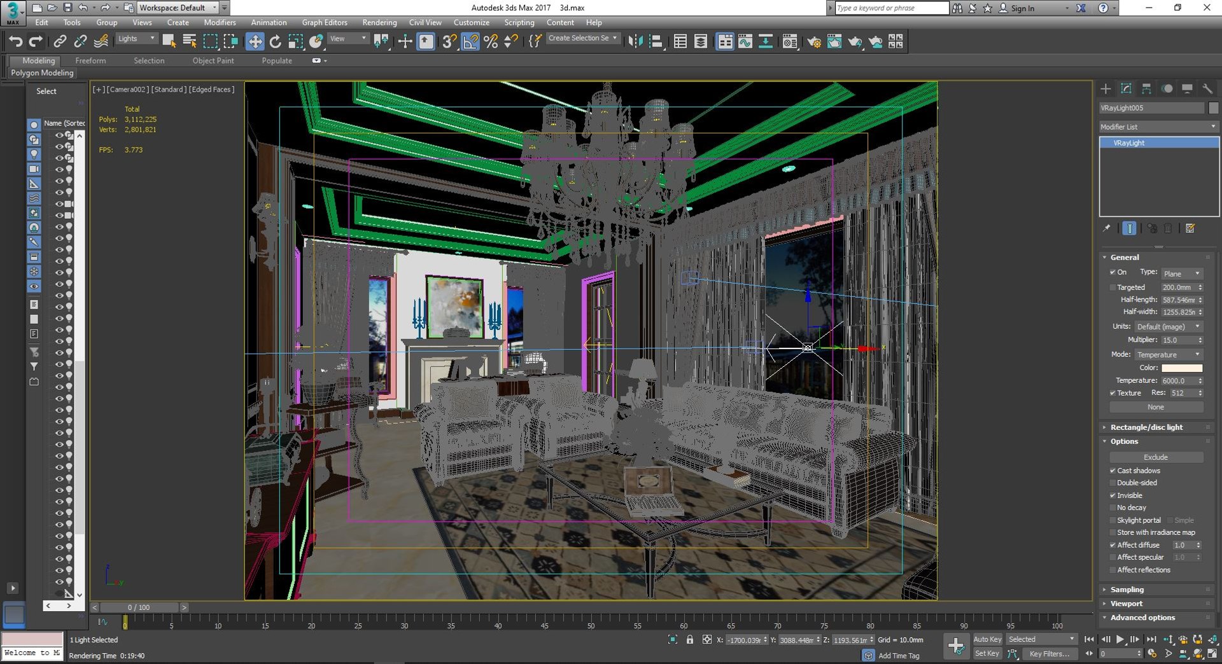Open Select by Name dialog
The image size is (1222, 664).
[x=190, y=42]
